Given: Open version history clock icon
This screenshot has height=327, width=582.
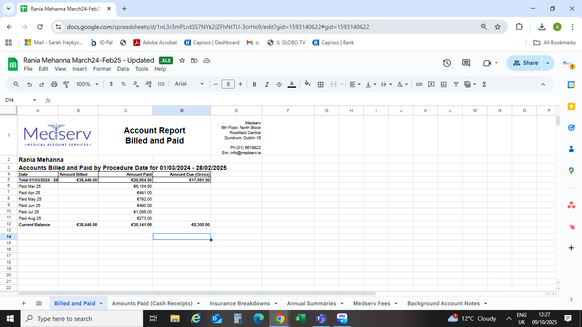Looking at the screenshot, I should click(447, 63).
